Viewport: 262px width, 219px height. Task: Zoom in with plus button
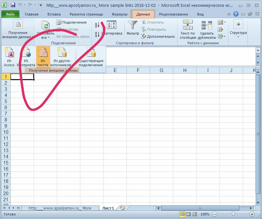(252, 214)
